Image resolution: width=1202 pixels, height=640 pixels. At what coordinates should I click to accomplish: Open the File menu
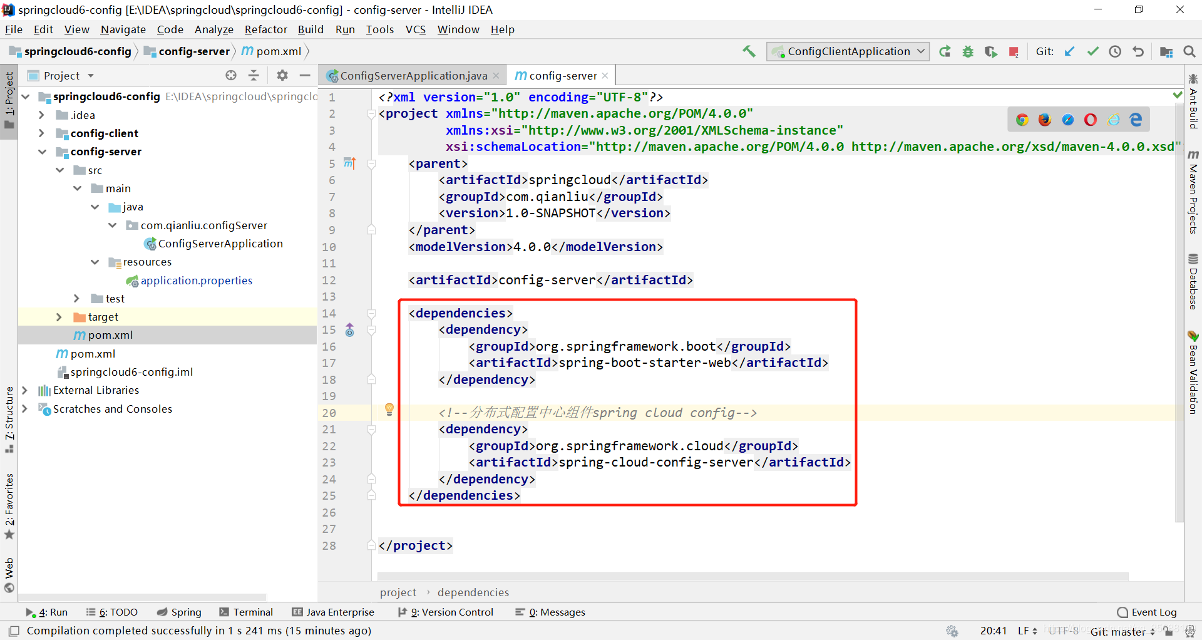pos(14,29)
